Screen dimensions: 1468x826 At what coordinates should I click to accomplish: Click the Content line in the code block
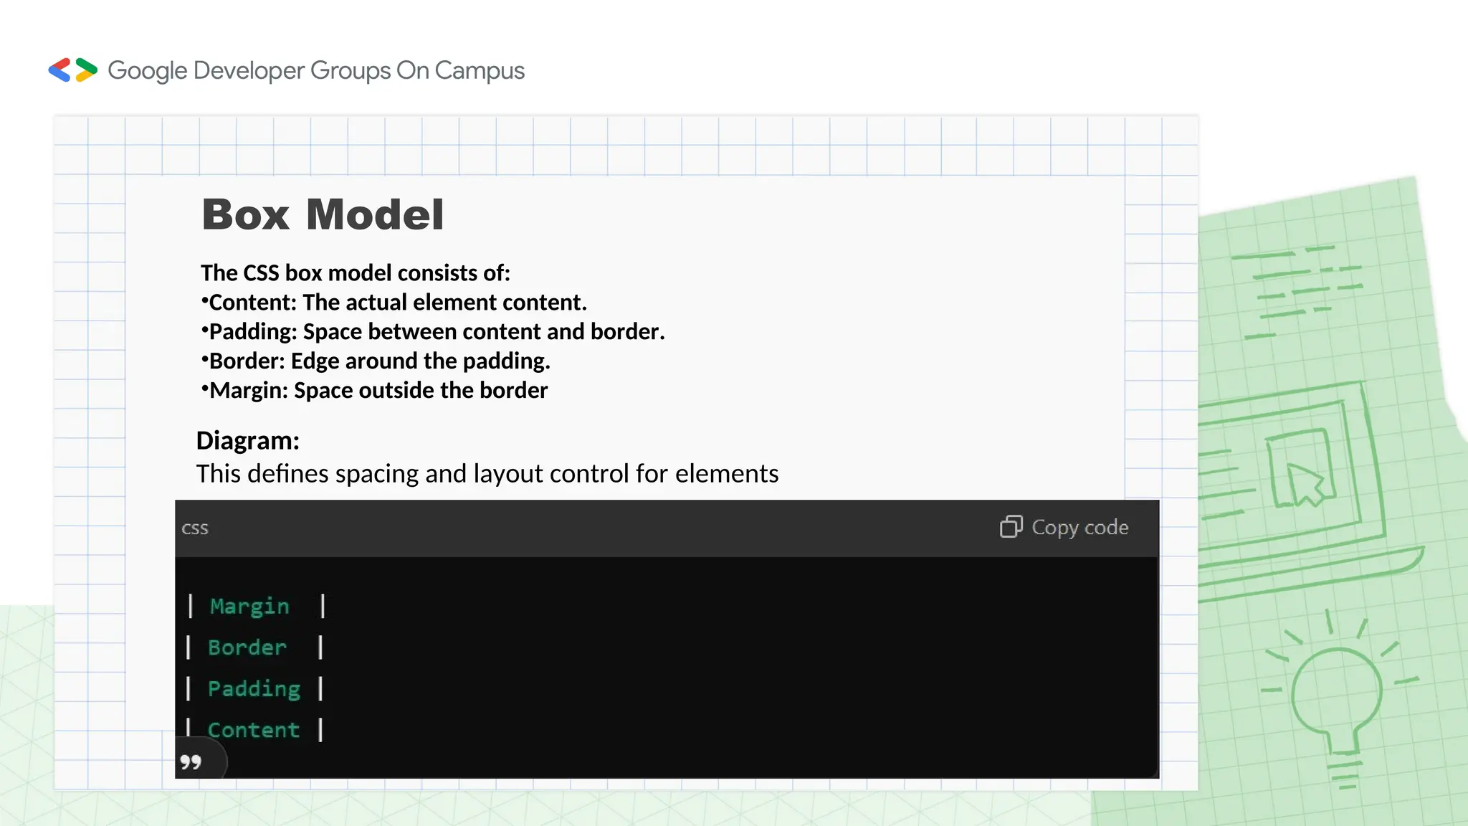tap(253, 730)
